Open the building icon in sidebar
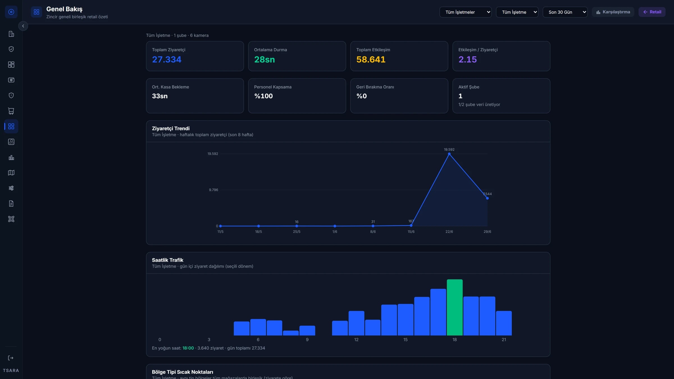 11,34
